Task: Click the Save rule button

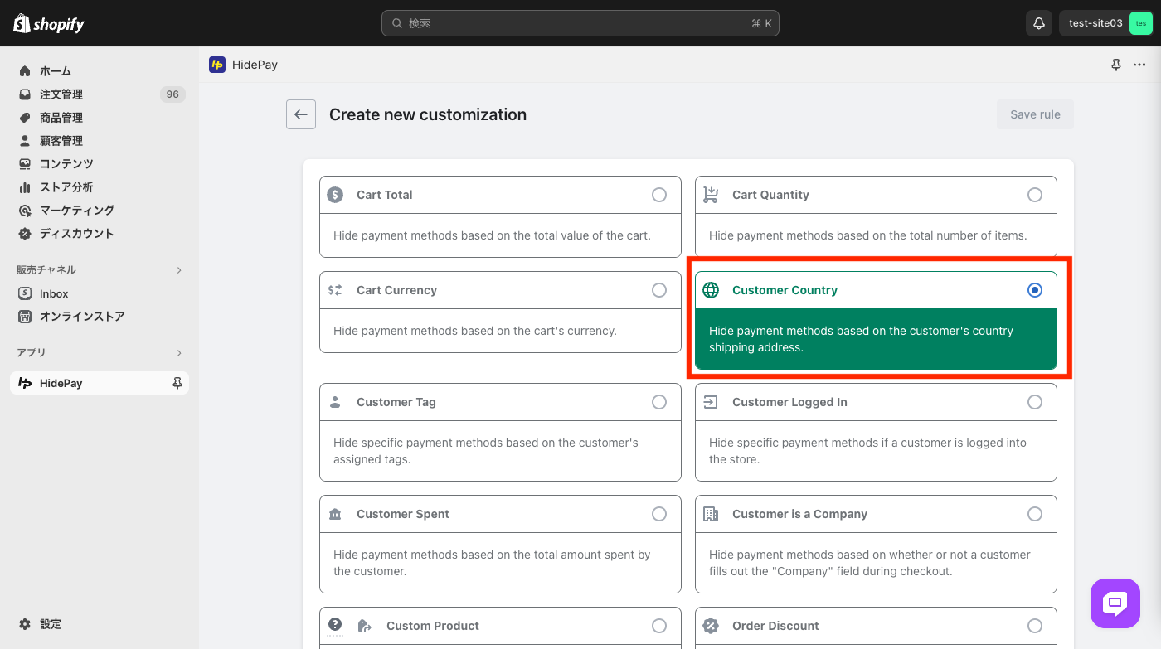Action: click(1035, 114)
